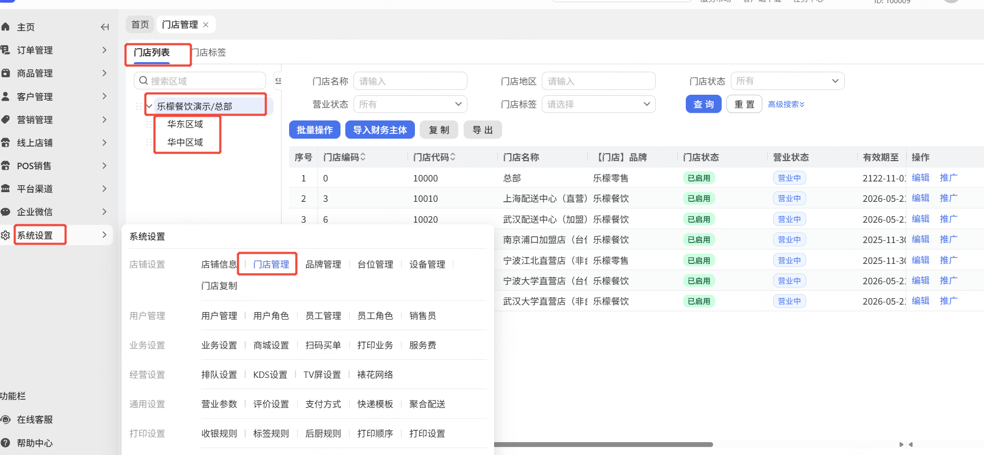Open the 门店状态 dropdown
984x455 pixels.
(788, 81)
